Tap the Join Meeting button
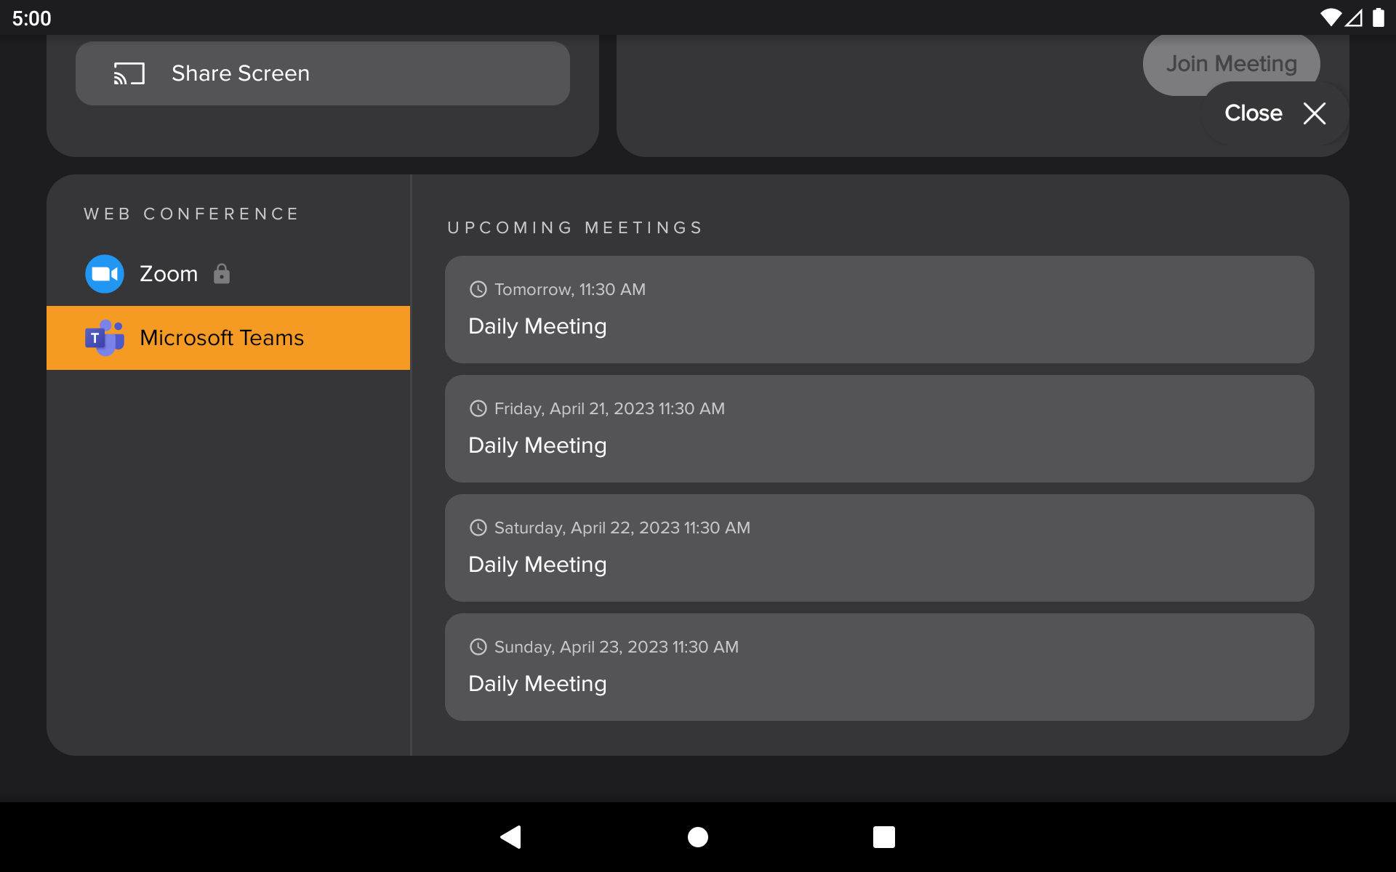Screen dimensions: 1396x872 [x=1232, y=64]
